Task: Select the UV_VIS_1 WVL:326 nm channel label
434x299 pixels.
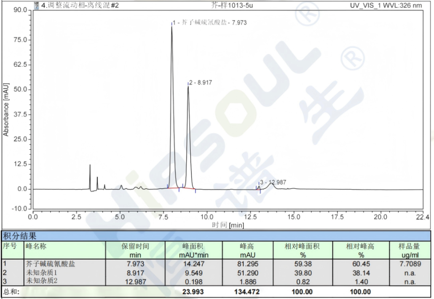Action: [386, 6]
